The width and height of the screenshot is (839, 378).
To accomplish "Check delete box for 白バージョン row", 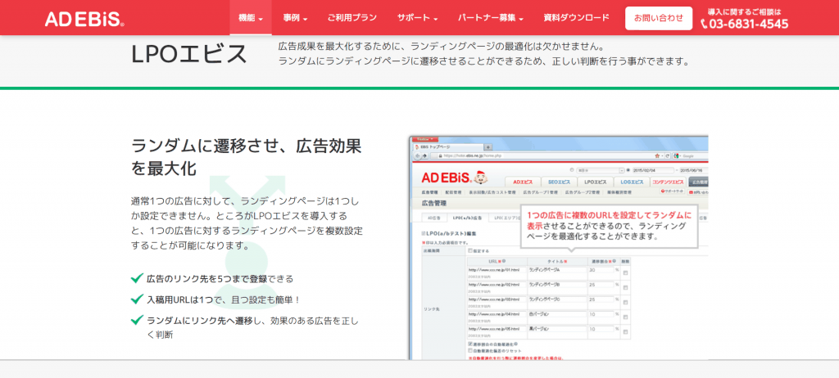I will click(625, 316).
